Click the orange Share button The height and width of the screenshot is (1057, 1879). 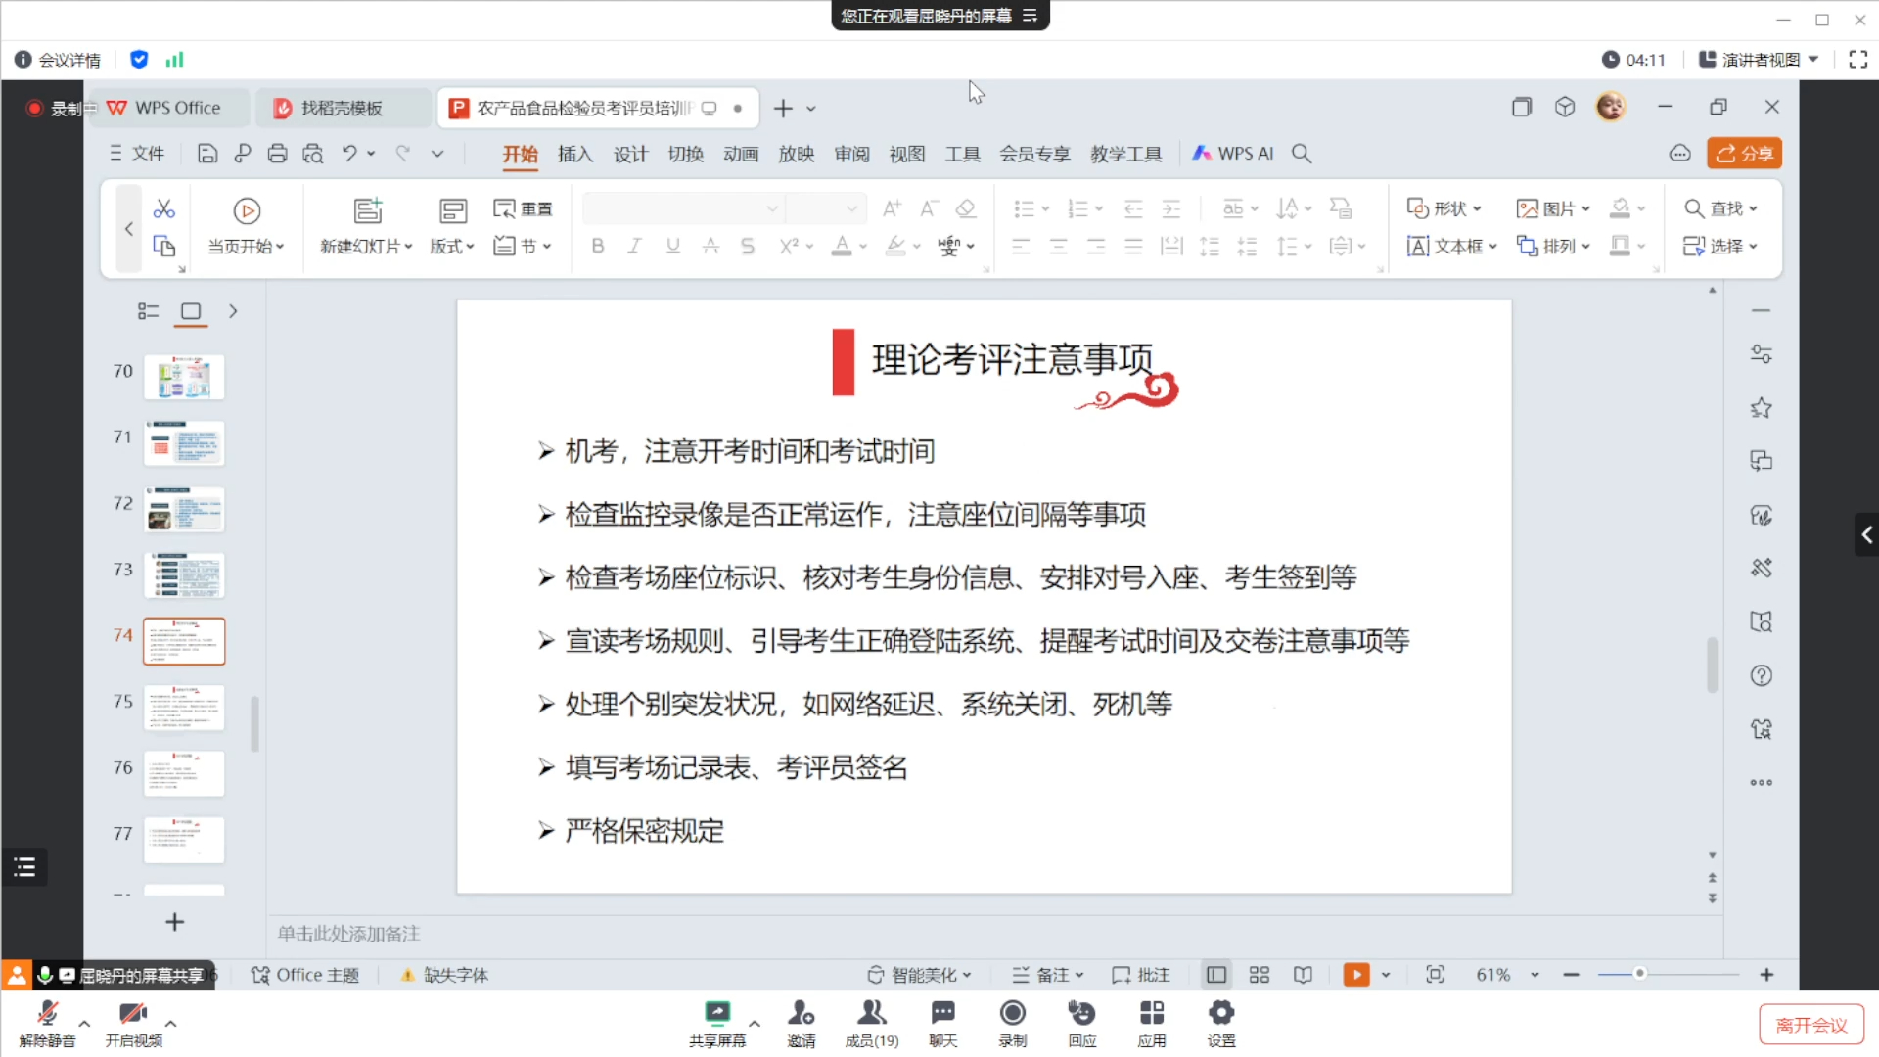[x=1744, y=154]
